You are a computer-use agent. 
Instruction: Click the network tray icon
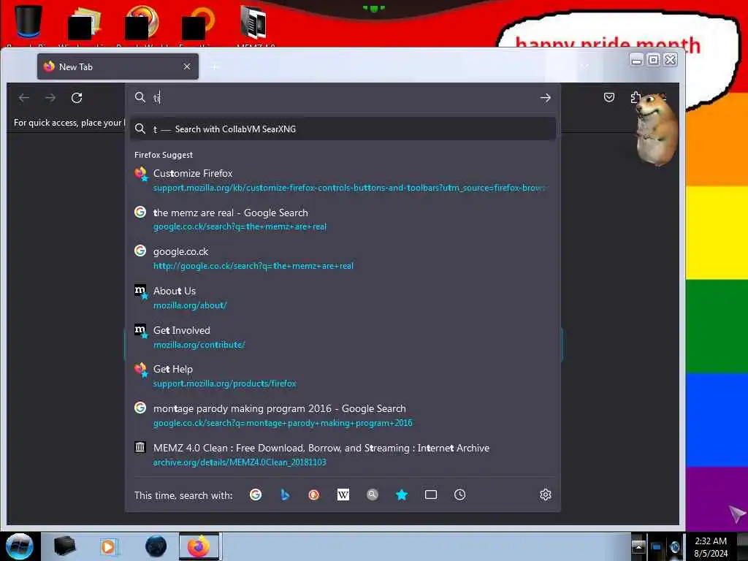657,547
